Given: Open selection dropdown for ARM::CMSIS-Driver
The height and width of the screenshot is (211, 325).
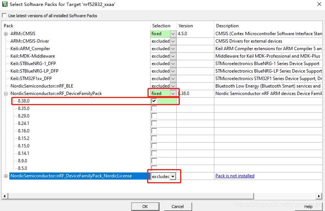Looking at the screenshot, I should point(173,41).
